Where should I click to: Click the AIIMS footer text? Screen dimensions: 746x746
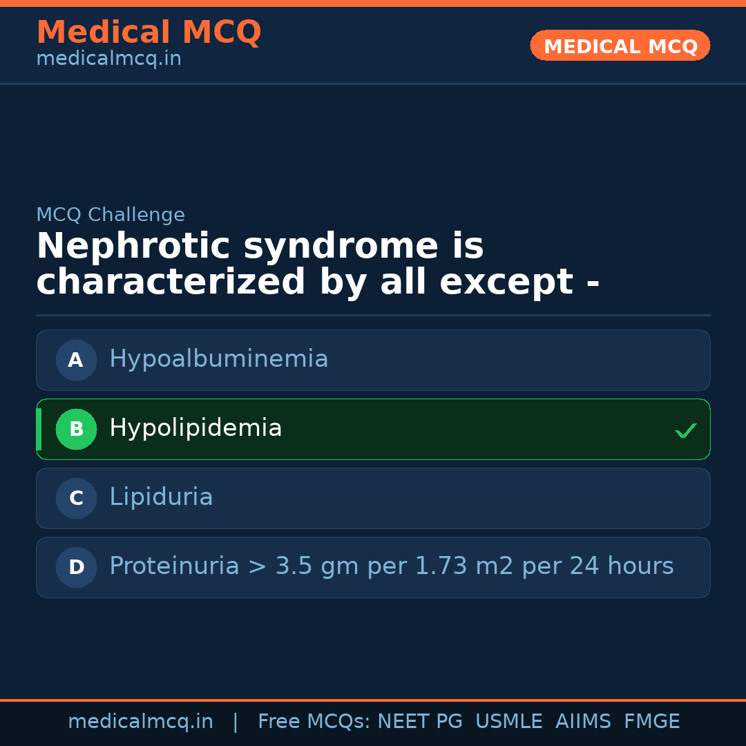click(x=583, y=722)
